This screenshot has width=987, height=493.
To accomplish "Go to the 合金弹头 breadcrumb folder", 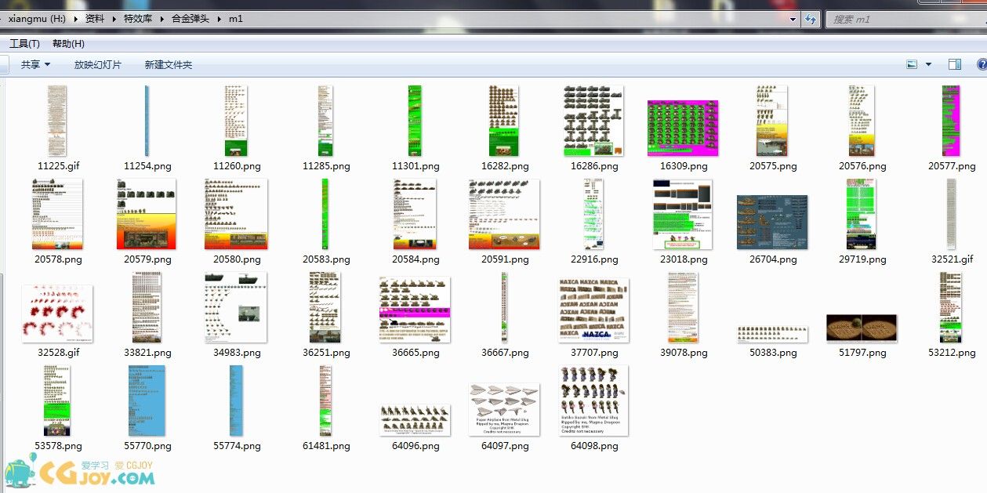I will coord(191,19).
